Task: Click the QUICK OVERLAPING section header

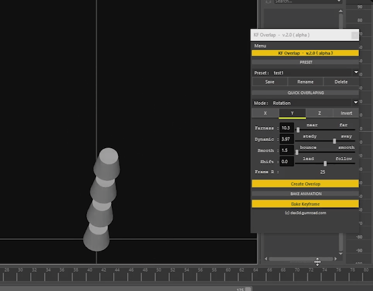Action: 305,93
